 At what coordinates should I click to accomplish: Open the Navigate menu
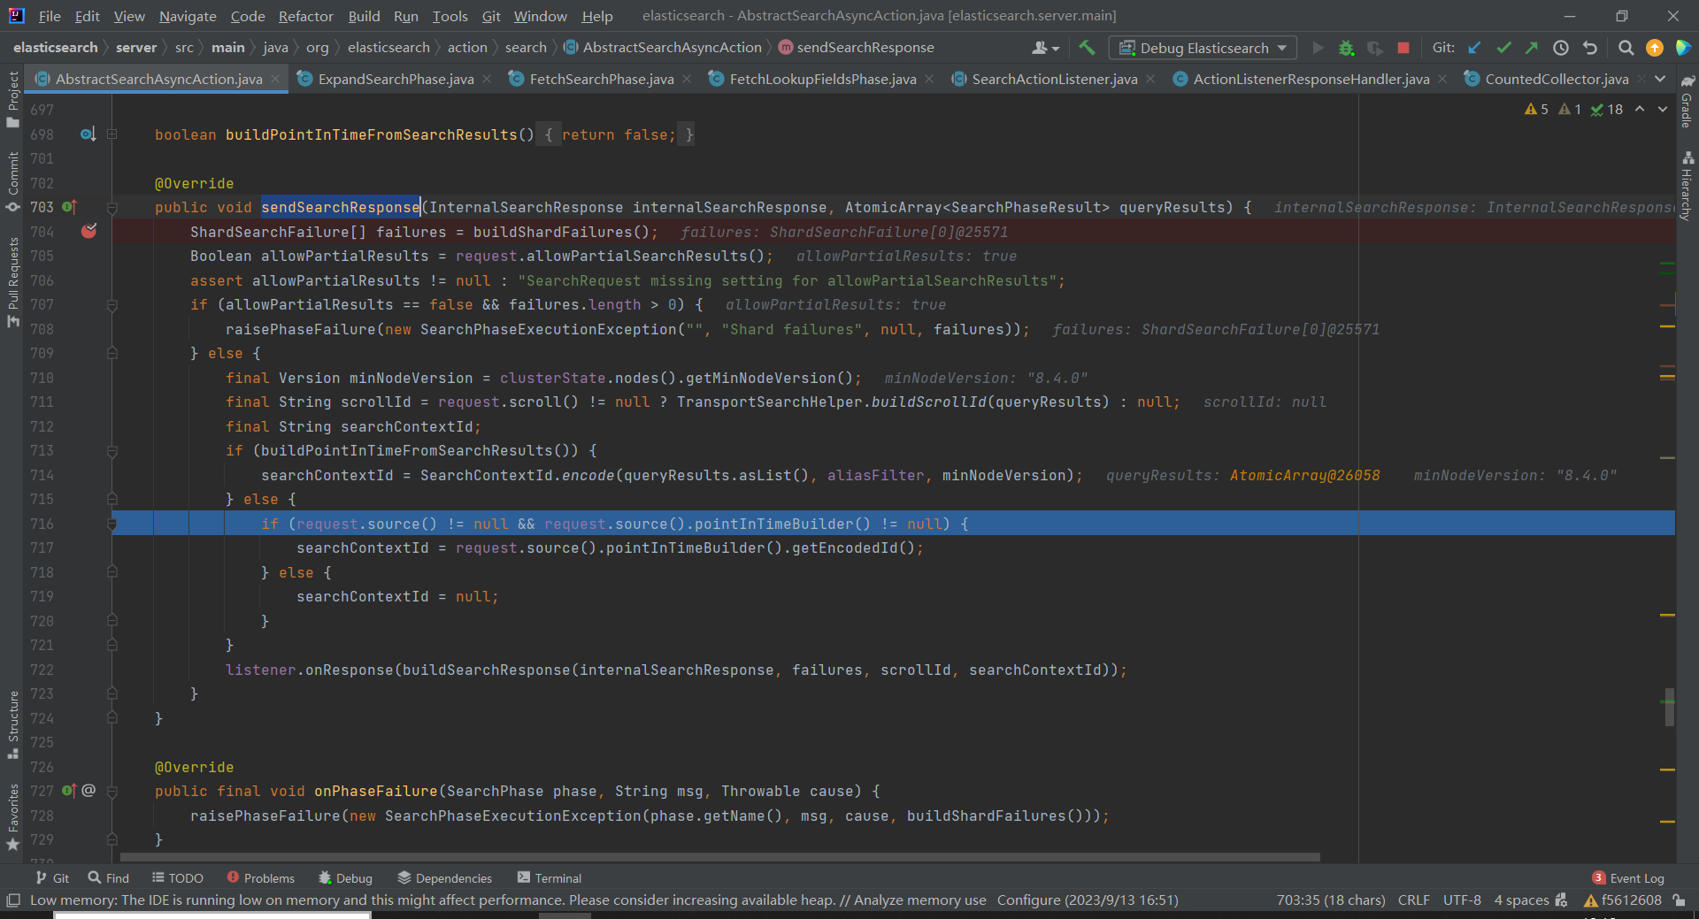tap(188, 16)
